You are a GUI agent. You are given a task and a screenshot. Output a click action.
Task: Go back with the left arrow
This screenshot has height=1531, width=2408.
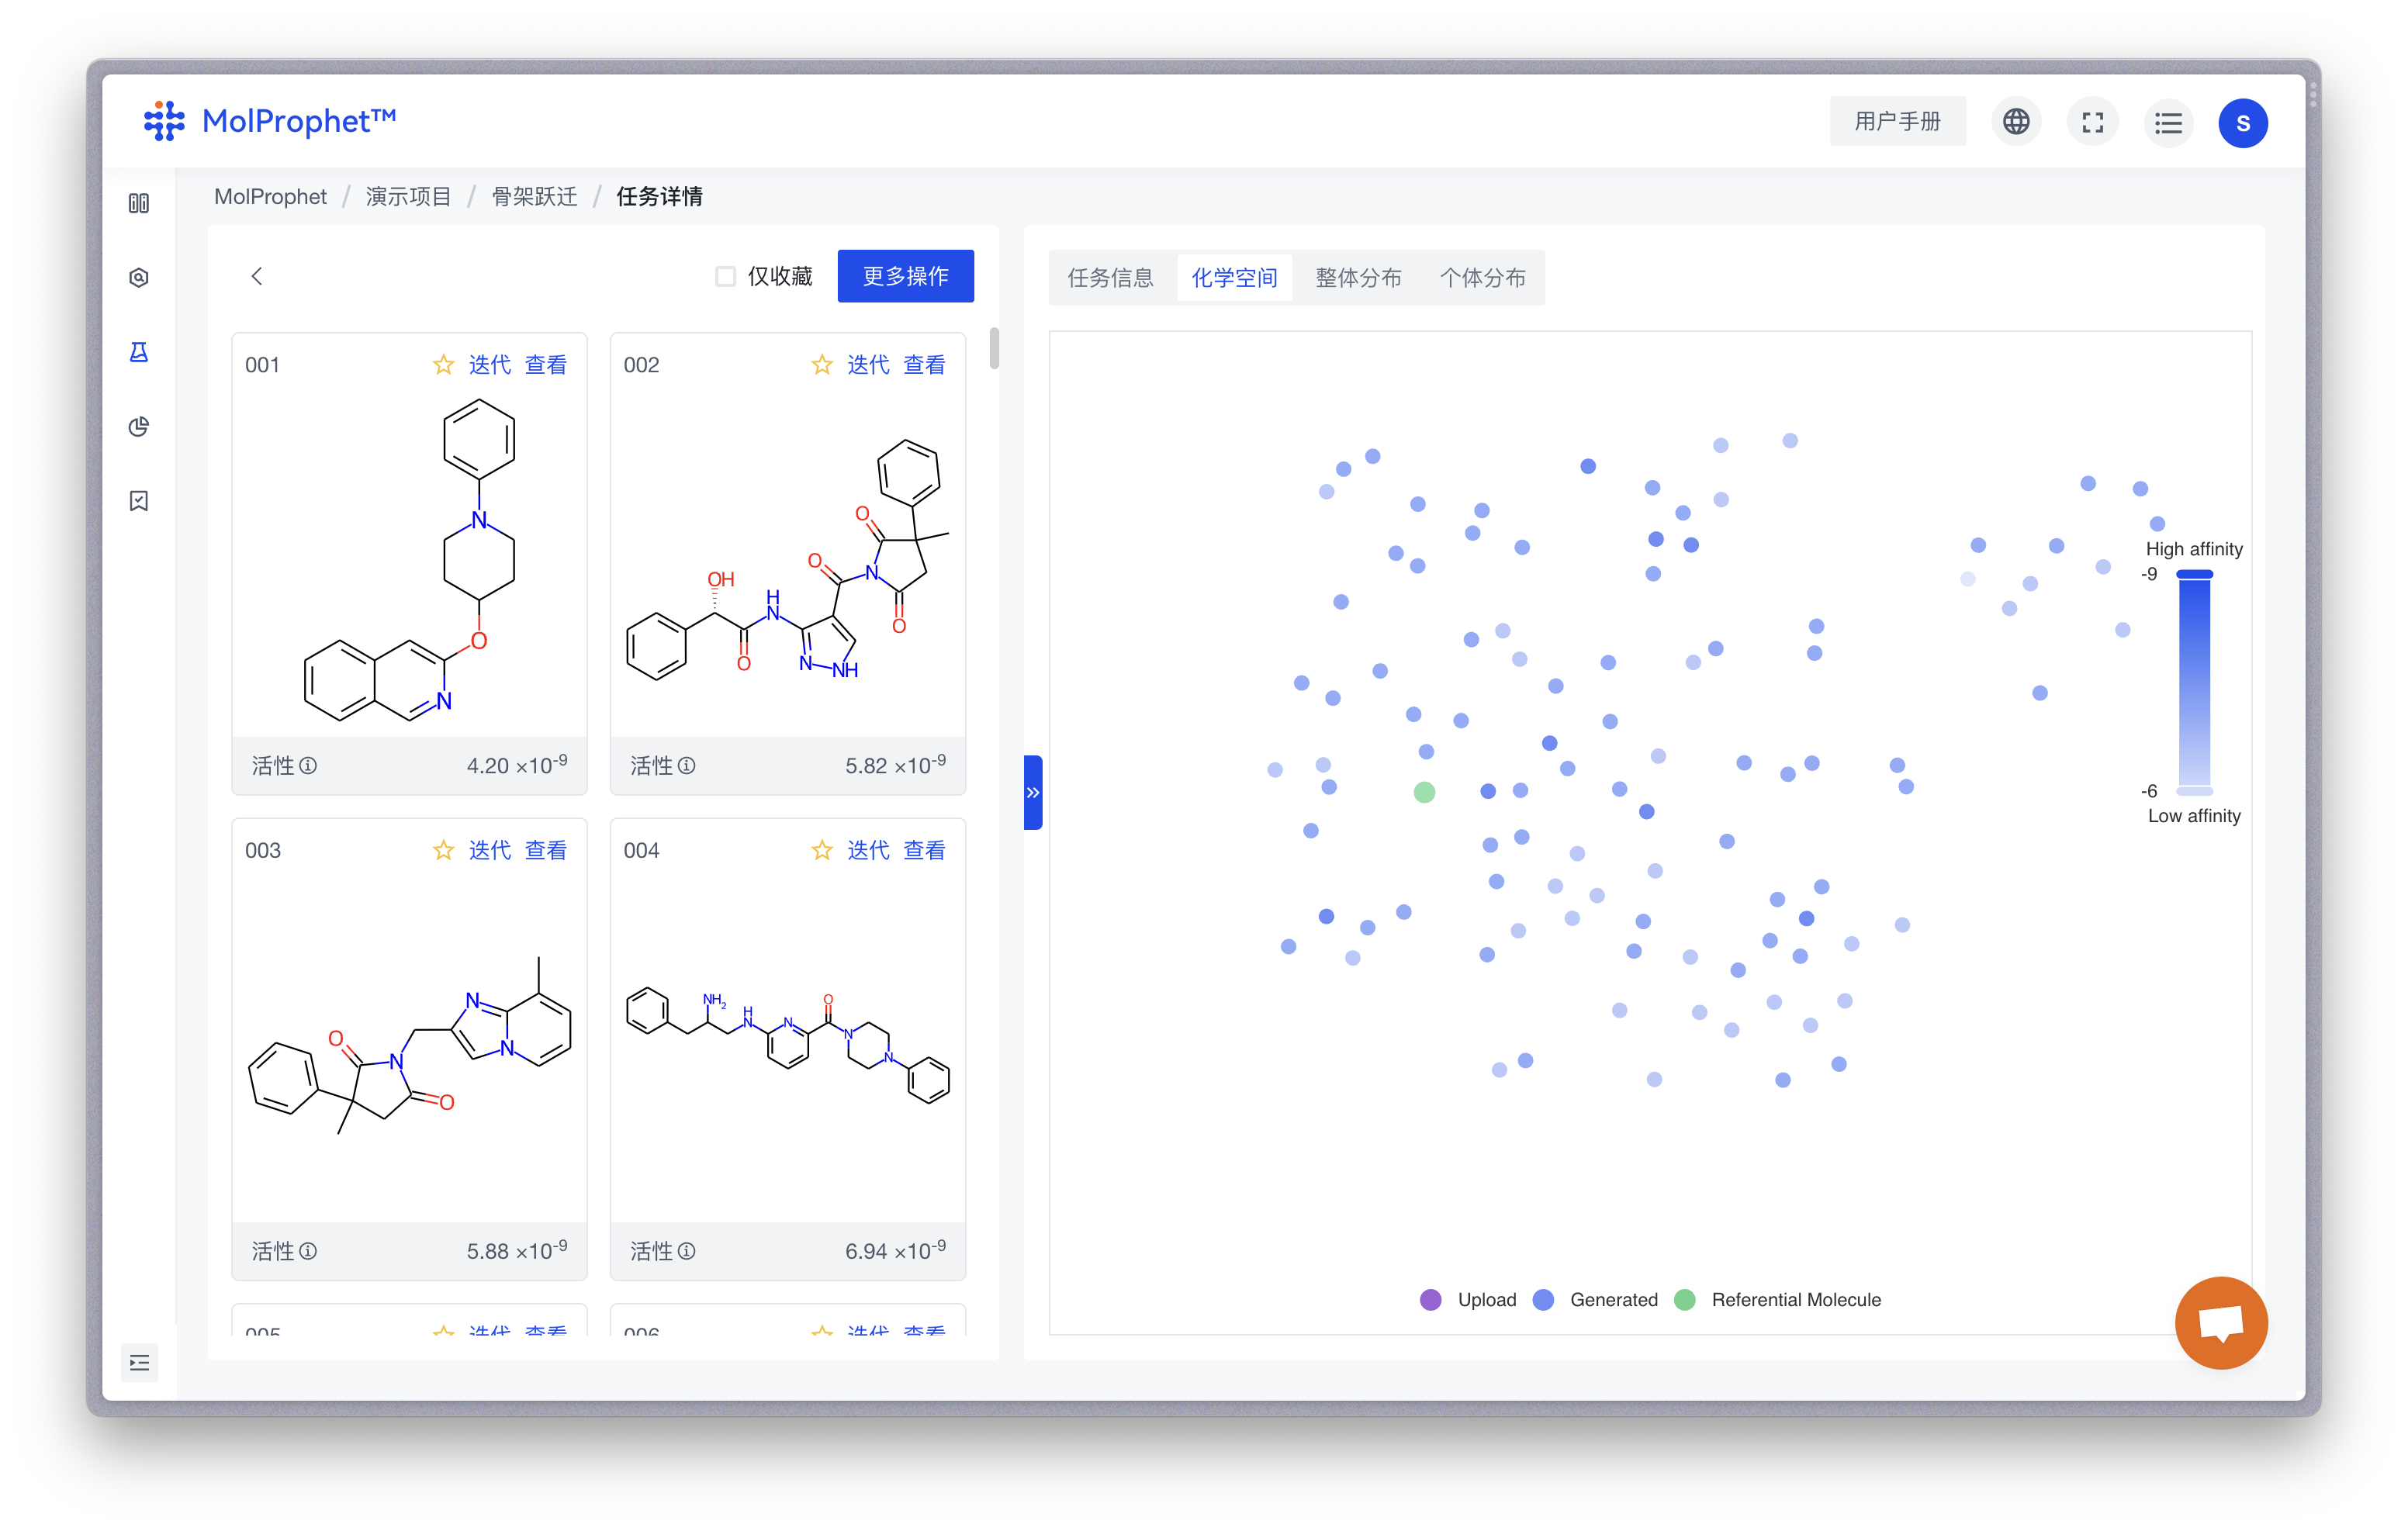coord(257,276)
